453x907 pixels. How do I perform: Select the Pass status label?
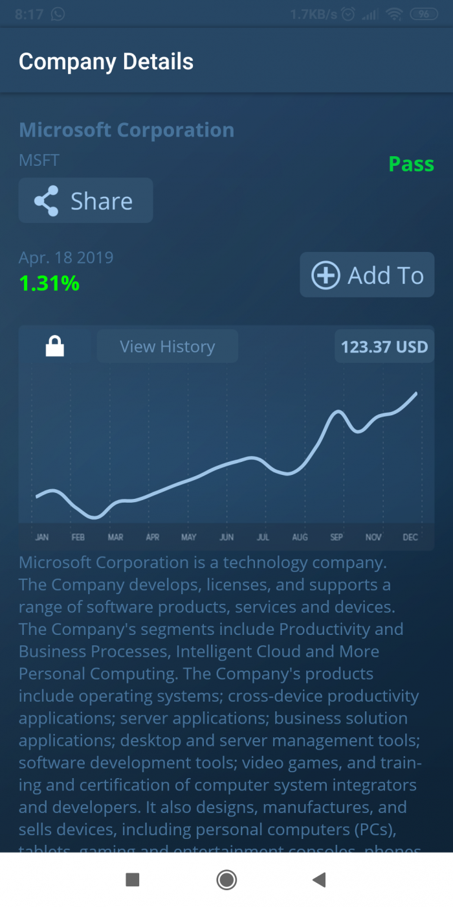coord(411,164)
